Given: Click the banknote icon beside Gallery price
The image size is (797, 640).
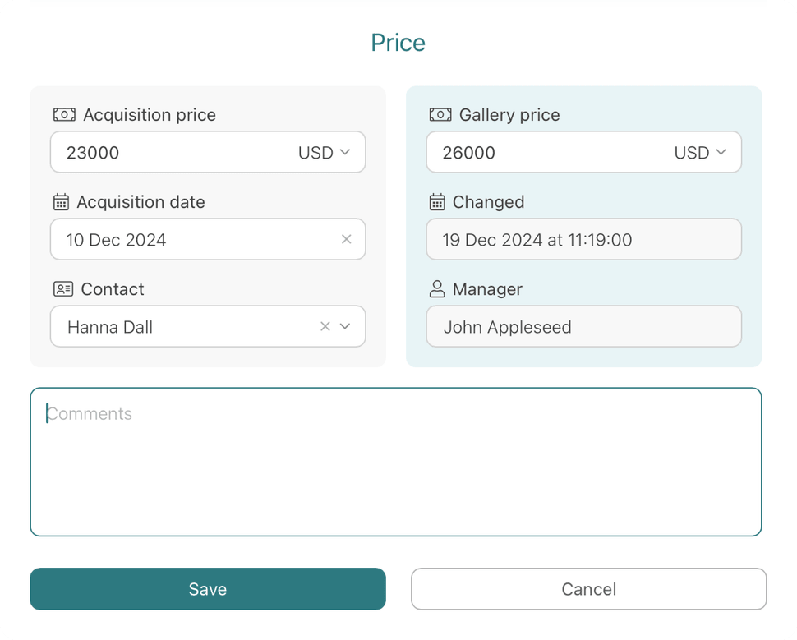Looking at the screenshot, I should tap(440, 115).
